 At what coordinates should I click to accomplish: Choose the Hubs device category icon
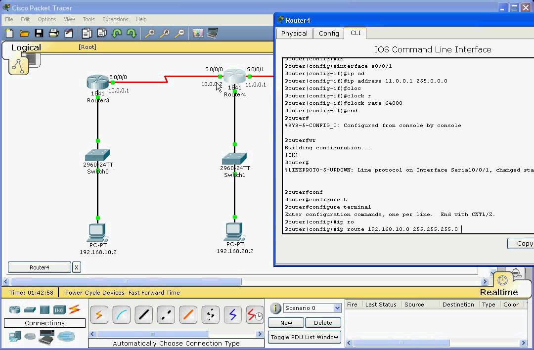pos(44,309)
